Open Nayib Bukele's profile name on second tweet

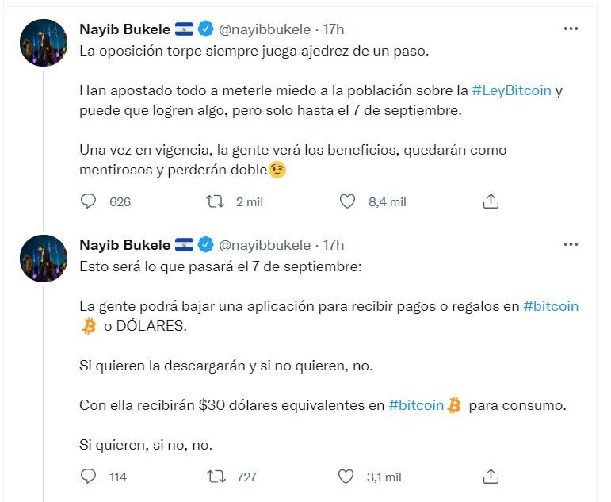[x=124, y=245]
